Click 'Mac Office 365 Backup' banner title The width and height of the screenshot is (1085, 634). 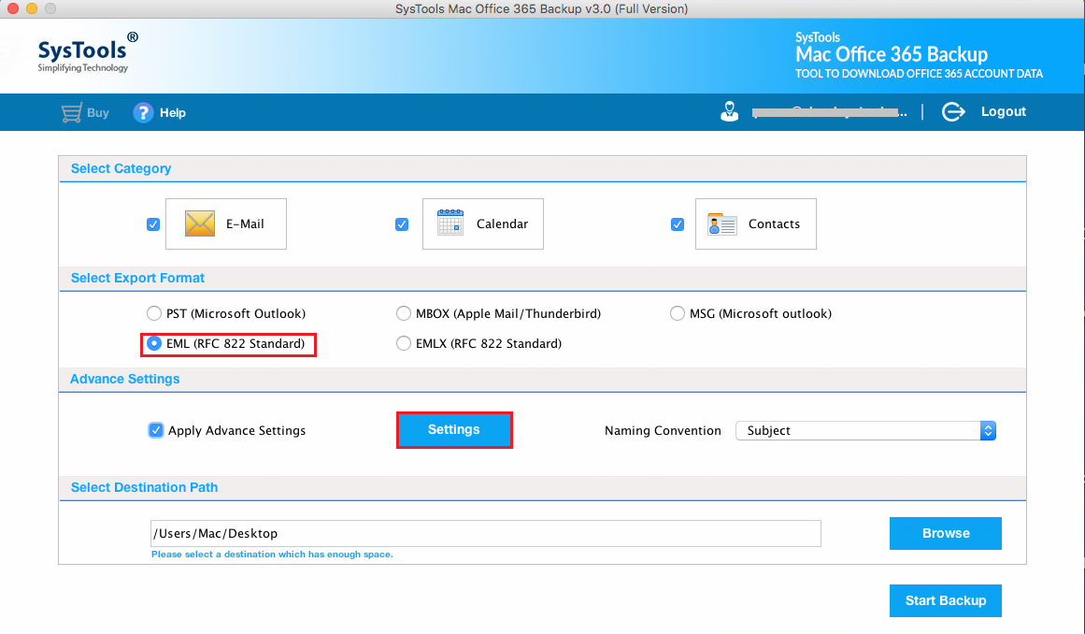point(892,54)
